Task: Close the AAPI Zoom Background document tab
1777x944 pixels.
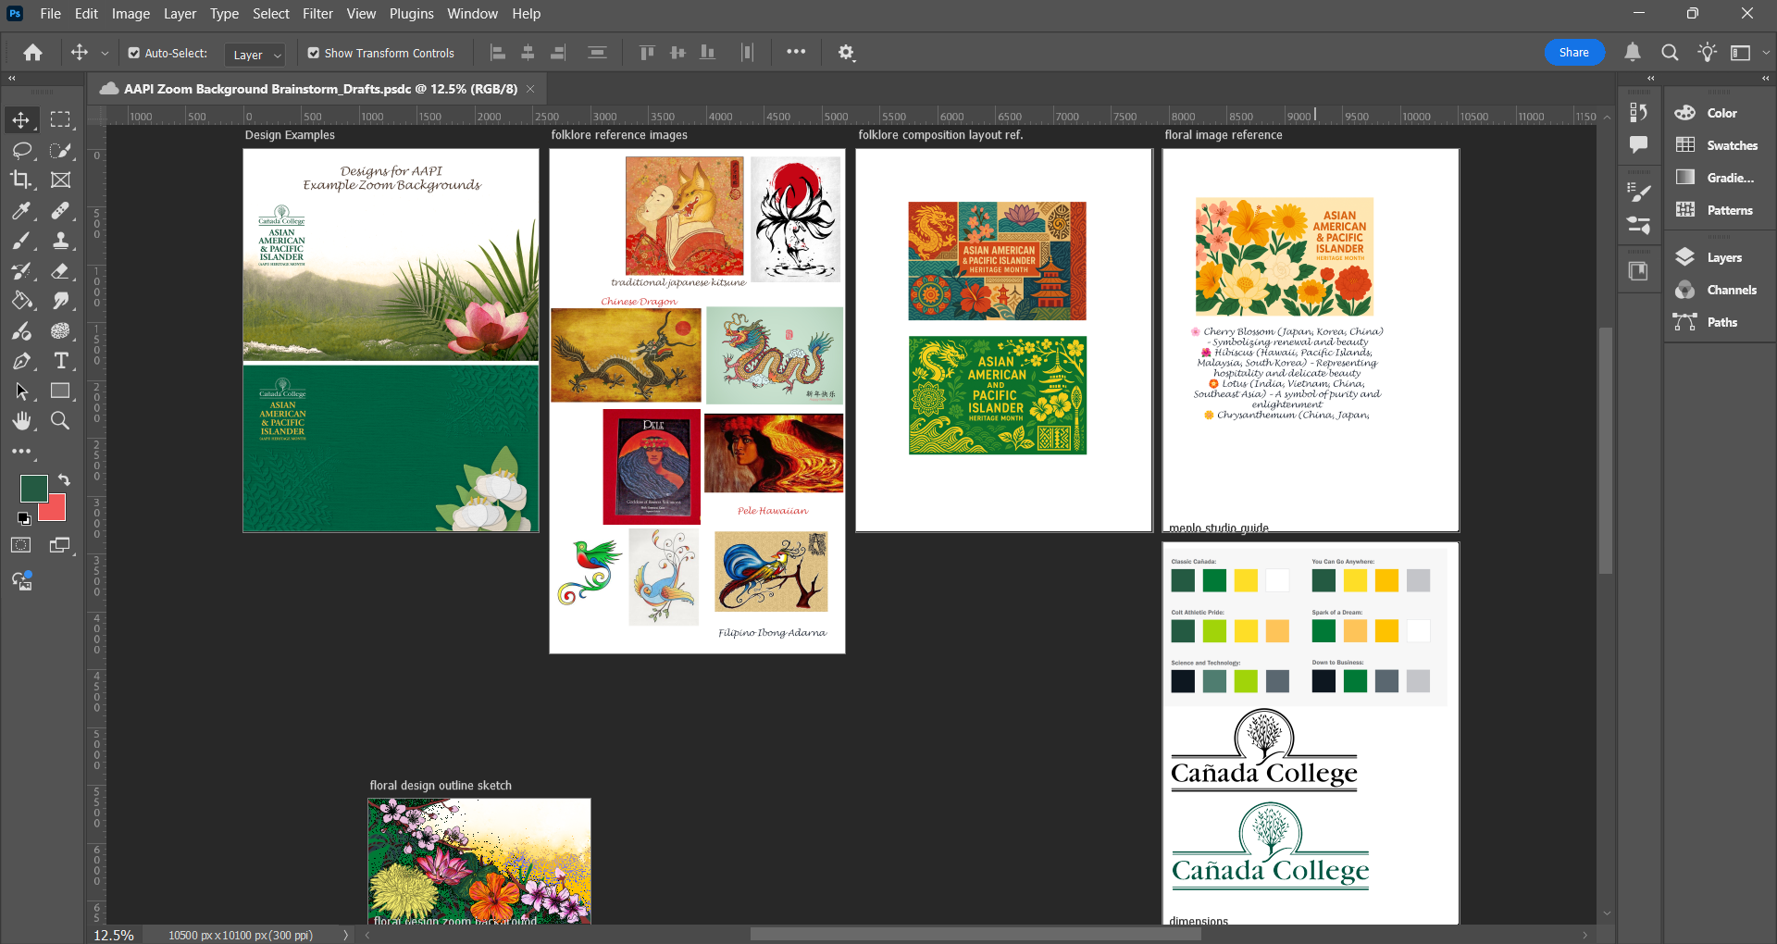Action: tap(530, 89)
